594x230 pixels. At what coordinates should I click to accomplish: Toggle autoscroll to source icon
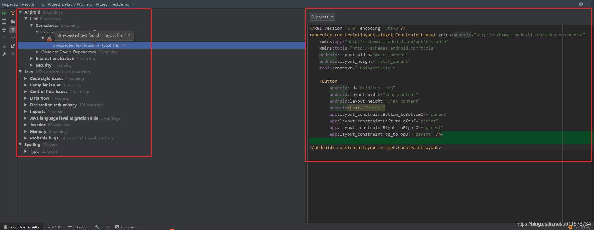pyautogui.click(x=13, y=38)
